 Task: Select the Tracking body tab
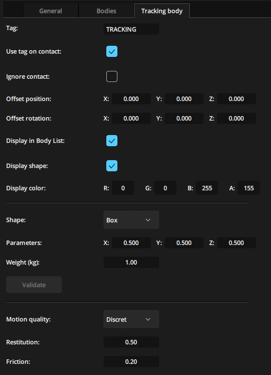tap(162, 11)
